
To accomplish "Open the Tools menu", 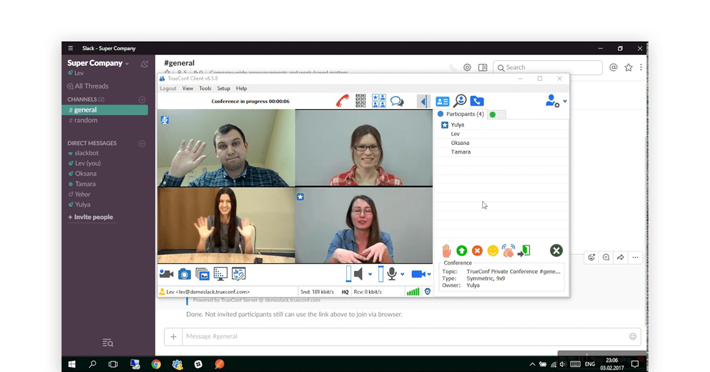I will click(205, 88).
